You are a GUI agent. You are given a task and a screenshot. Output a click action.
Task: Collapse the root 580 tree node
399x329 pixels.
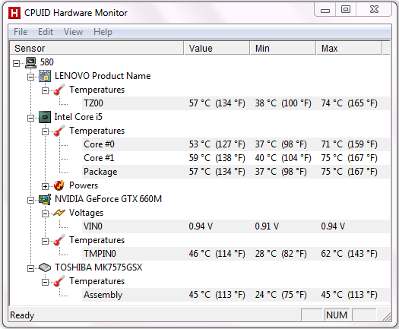pyautogui.click(x=16, y=63)
